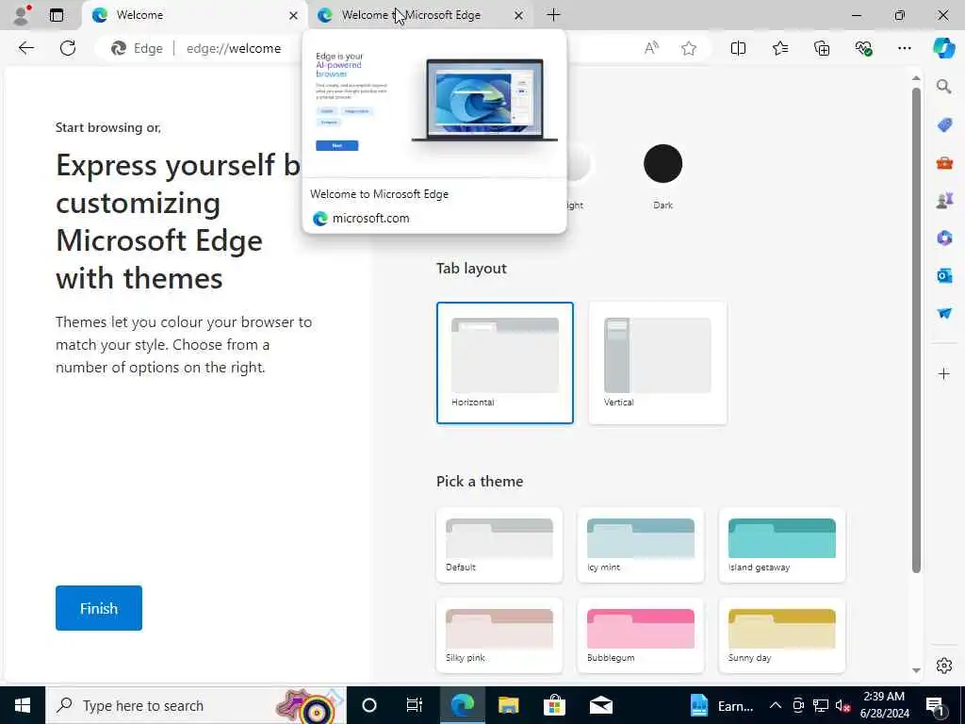This screenshot has height=724, width=965.
Task: Open sidebar Games chess icon
Action: 944,200
